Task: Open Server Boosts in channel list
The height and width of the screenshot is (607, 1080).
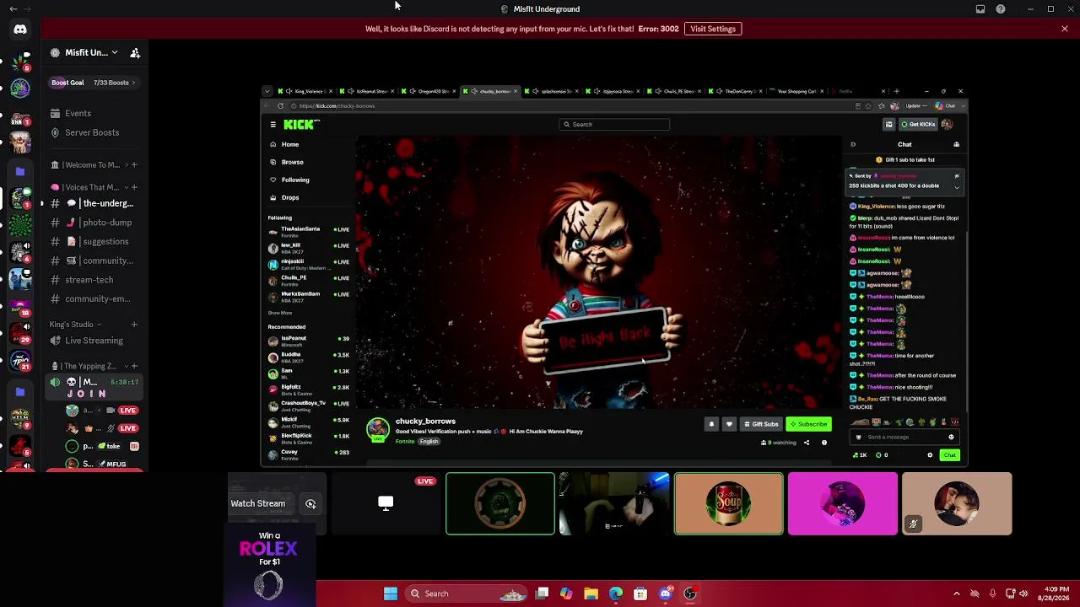Action: 92,132
